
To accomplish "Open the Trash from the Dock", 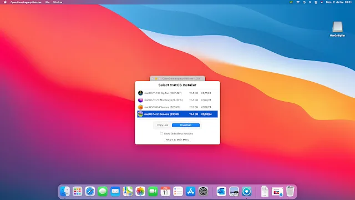I will (x=290, y=191).
